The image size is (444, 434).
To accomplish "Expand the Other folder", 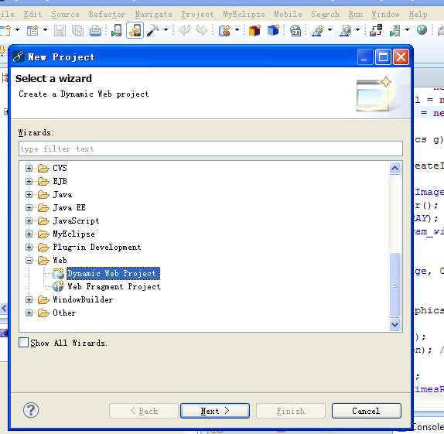I will pyautogui.click(x=29, y=313).
